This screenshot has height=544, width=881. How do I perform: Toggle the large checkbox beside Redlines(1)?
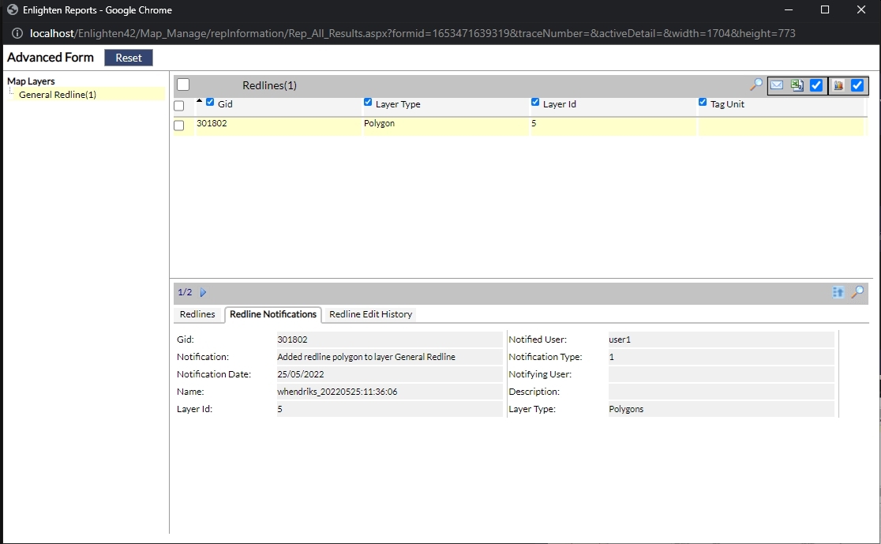coord(183,85)
